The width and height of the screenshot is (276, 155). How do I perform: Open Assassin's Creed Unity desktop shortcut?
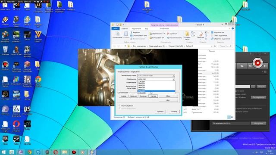[x=16, y=111]
